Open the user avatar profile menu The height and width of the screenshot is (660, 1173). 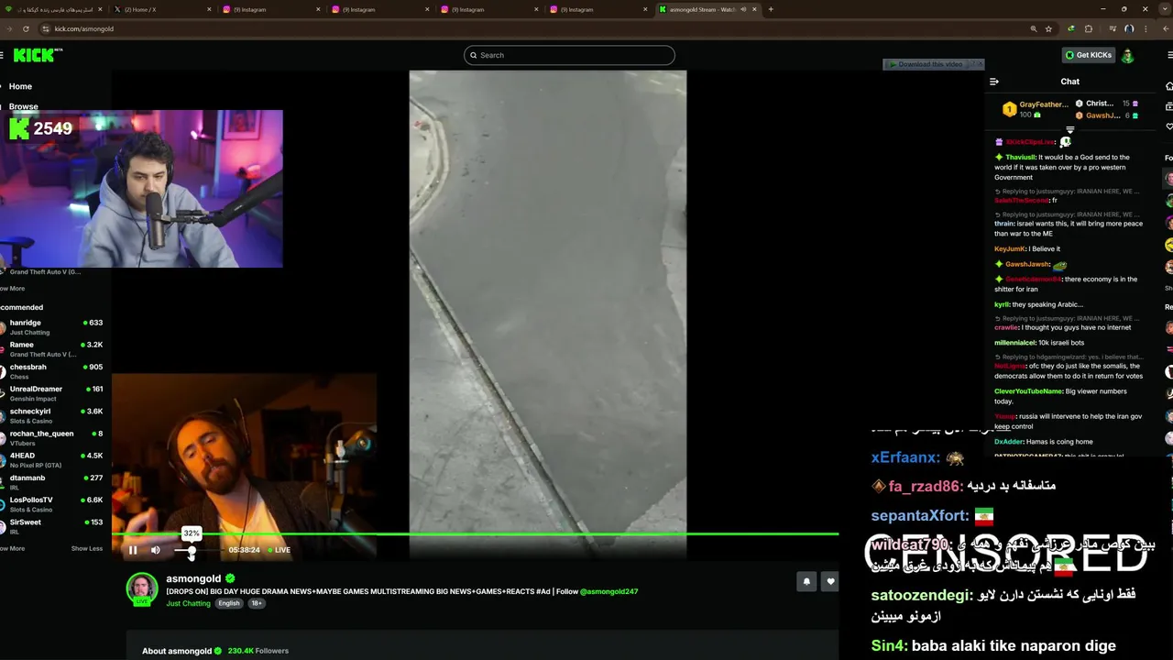(x=1128, y=55)
